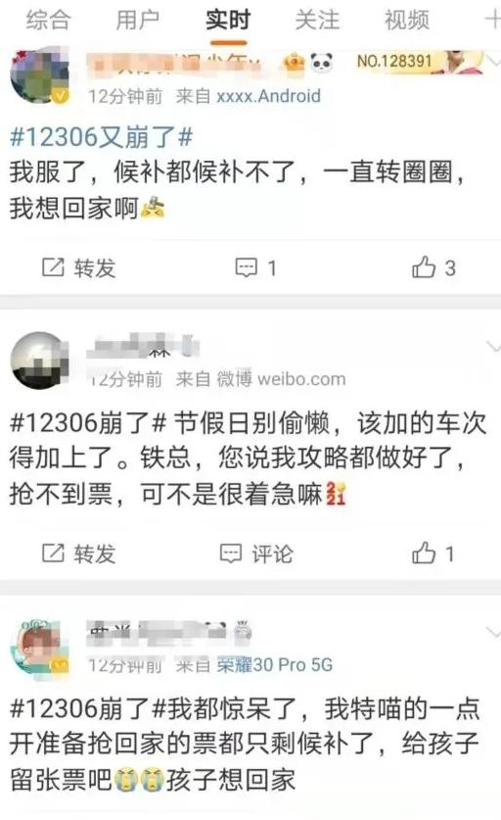The height and width of the screenshot is (820, 501).
Task: Repost the first post via 转发
Action: pyautogui.click(x=79, y=267)
